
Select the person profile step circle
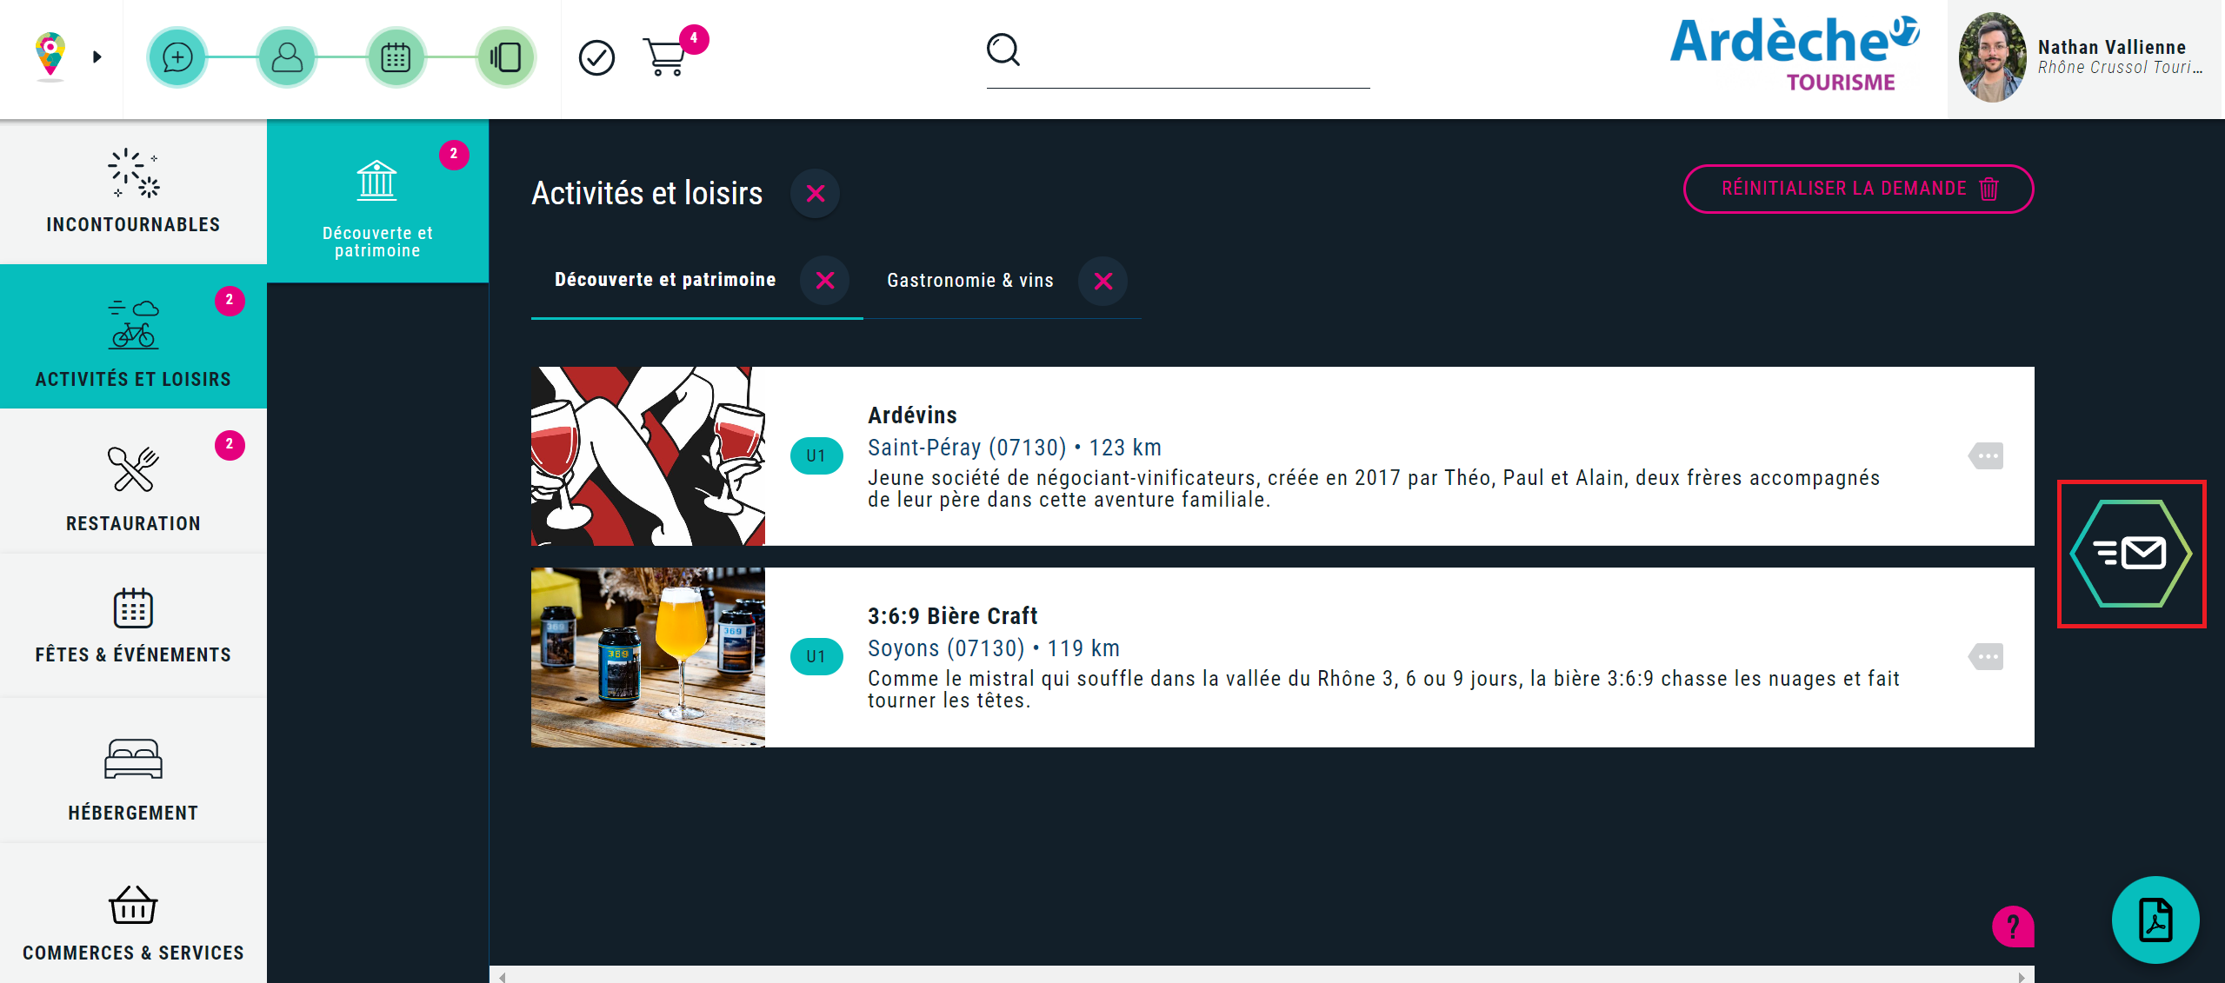(x=287, y=57)
